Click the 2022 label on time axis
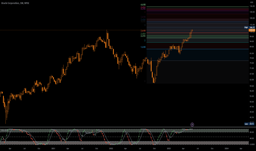Image resolution: width=256 pixels, height=151 pixels. coord(111,149)
